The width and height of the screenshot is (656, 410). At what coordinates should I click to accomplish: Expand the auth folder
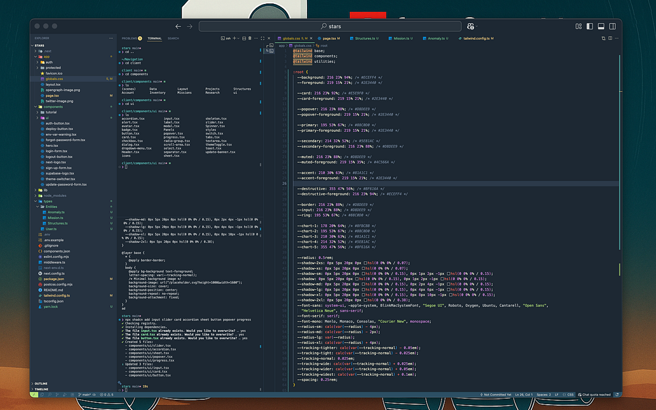point(50,62)
